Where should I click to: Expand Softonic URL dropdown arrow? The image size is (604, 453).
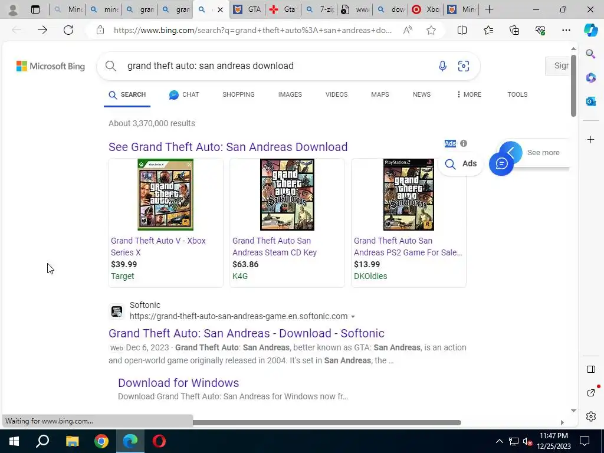click(353, 317)
